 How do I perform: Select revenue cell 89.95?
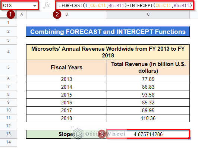[x=148, y=110]
